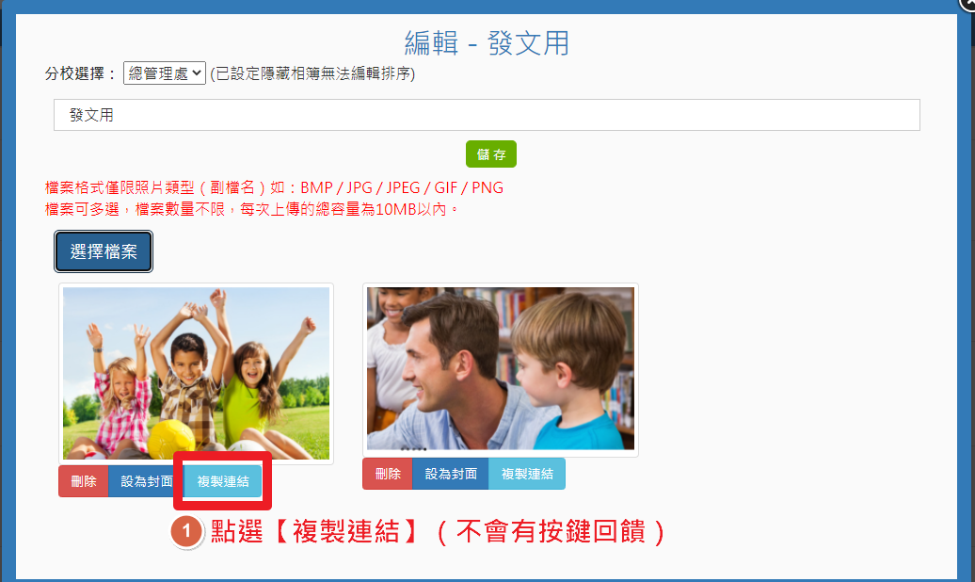Click the red file format notice line
The height and width of the screenshot is (582, 975).
[274, 188]
